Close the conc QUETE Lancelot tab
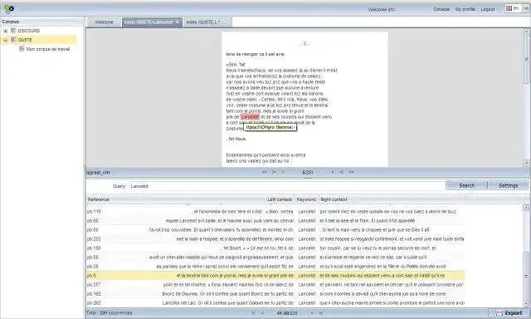 pos(177,22)
